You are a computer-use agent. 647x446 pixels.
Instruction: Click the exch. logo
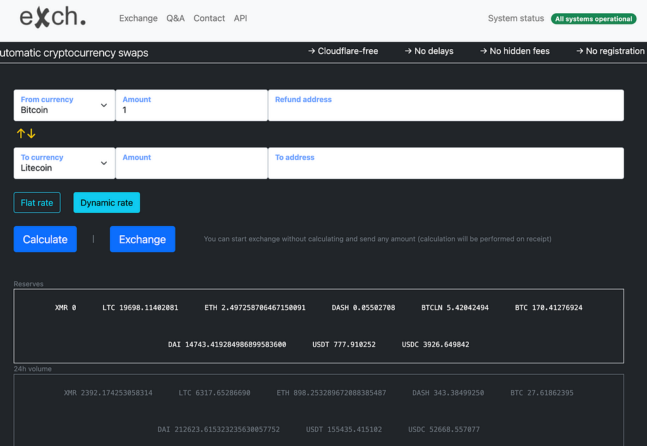[x=52, y=18]
